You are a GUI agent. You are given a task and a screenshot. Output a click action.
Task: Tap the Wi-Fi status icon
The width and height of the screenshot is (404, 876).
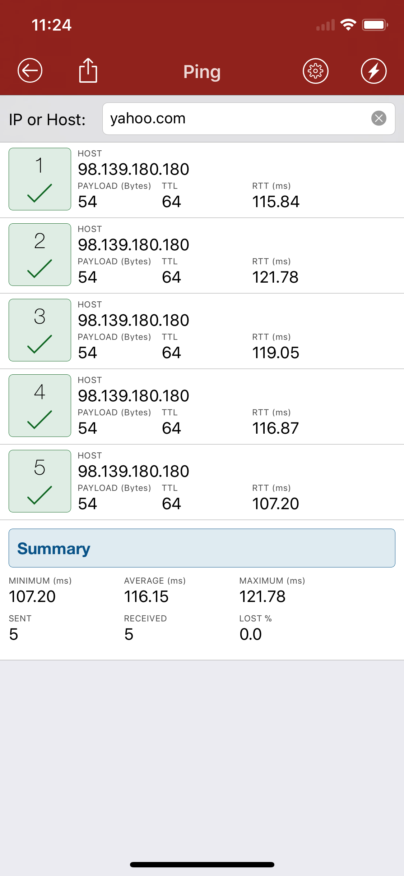pyautogui.click(x=348, y=25)
